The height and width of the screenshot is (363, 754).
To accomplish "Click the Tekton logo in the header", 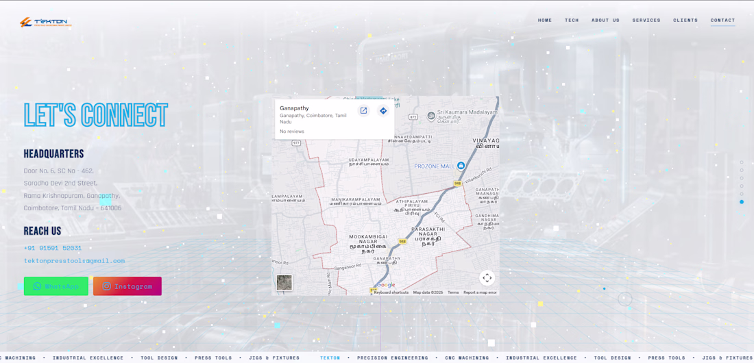I will [46, 22].
